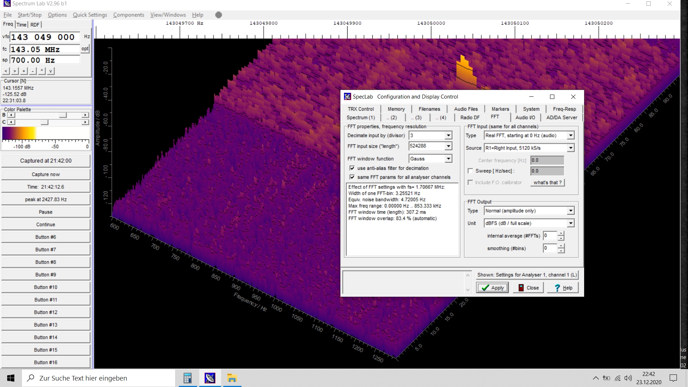Click the up-caret frequency button

point(42,71)
